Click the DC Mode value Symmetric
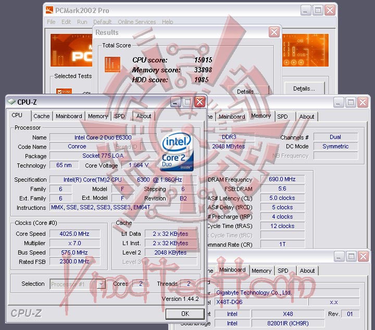 coord(335,146)
